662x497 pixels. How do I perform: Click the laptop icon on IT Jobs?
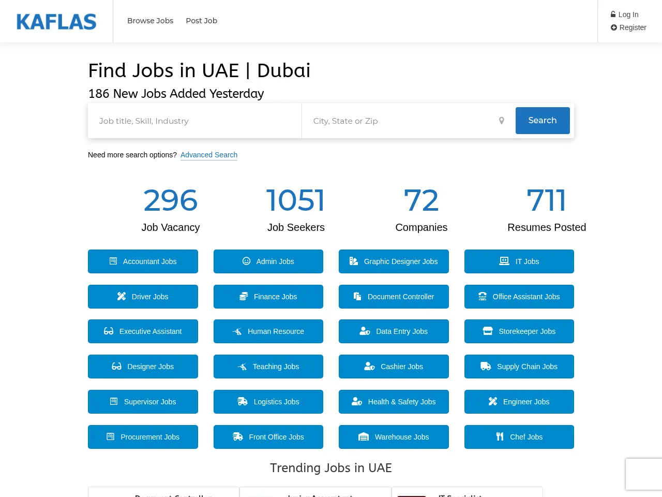coord(504,261)
